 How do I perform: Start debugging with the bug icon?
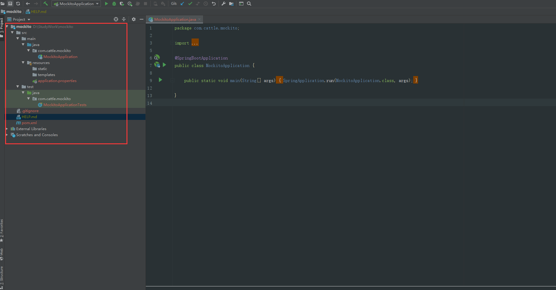pyautogui.click(x=114, y=4)
